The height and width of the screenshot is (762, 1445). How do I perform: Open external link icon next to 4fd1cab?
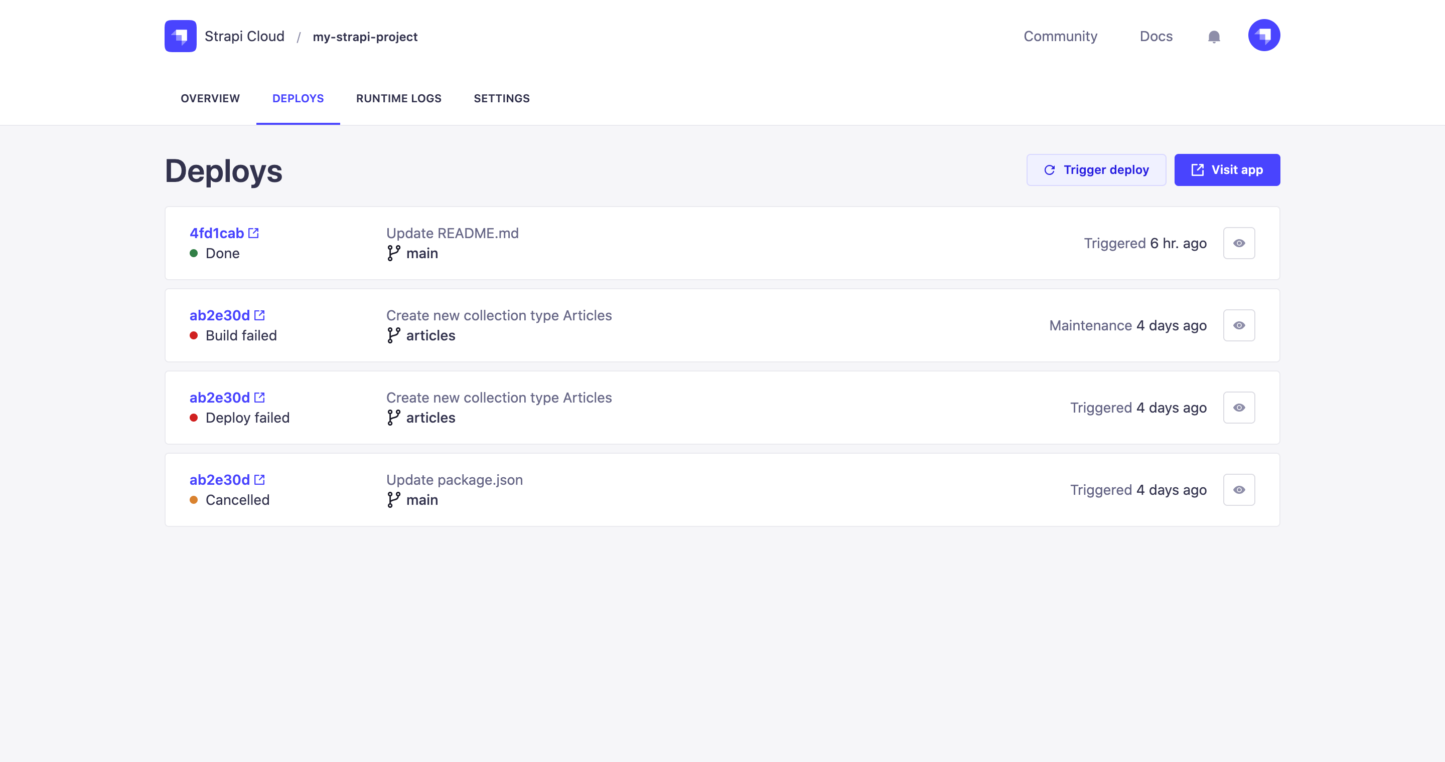pyautogui.click(x=253, y=233)
